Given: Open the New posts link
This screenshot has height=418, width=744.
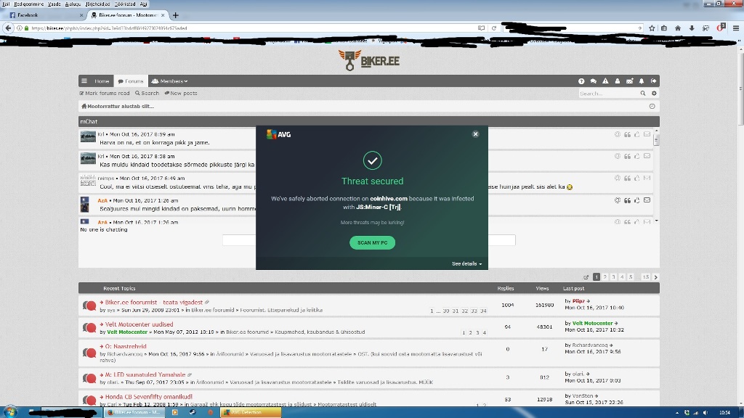Looking at the screenshot, I should point(181,94).
